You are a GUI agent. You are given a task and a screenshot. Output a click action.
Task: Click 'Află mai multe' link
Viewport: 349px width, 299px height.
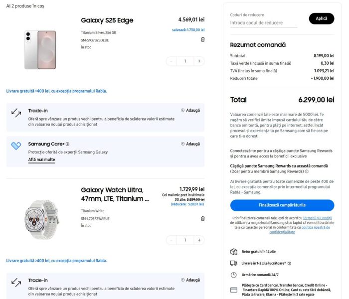click(x=41, y=160)
